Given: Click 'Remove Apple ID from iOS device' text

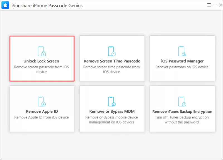Looking at the screenshot, I should coord(42,117).
